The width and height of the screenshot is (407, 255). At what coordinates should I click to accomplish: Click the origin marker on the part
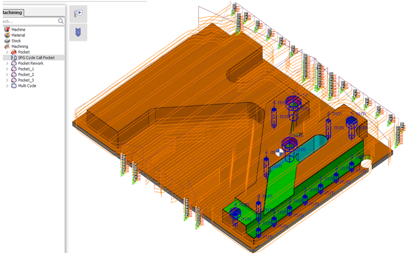tap(280, 152)
